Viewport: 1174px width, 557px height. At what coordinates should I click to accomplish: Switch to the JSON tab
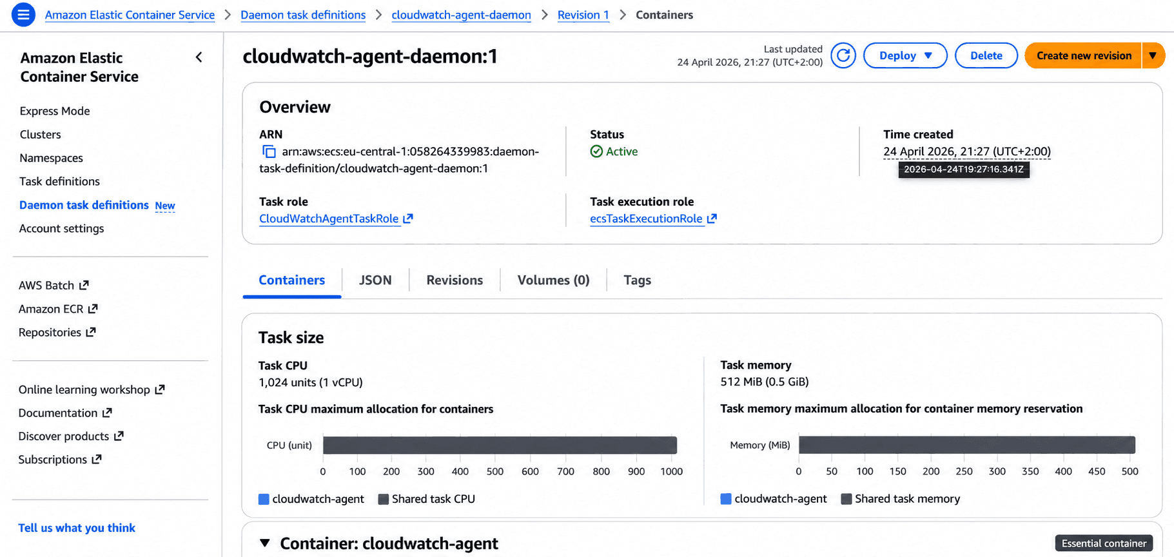[375, 280]
